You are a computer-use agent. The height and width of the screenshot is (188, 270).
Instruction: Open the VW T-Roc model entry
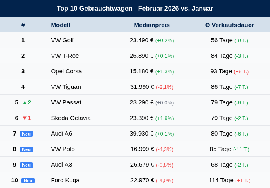click(65, 56)
